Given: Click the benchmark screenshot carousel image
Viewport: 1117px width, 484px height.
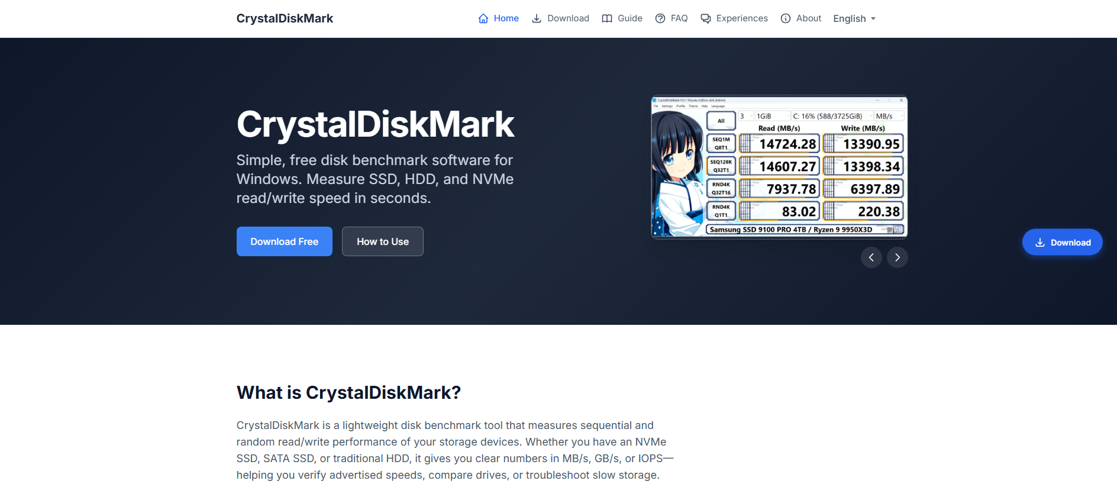Looking at the screenshot, I should (779, 167).
